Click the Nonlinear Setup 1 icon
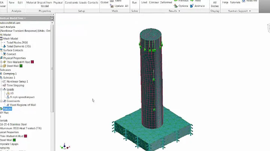The width and height of the screenshot is (270, 151). (x=4, y=81)
